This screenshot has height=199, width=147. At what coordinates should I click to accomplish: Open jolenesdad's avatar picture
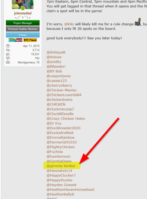coord(23,4)
